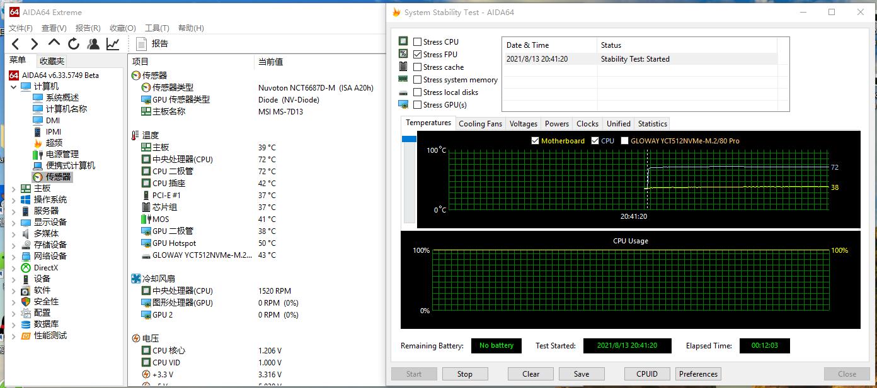Select the 传感器 sensor tree item
This screenshot has height=388, width=877.
(x=58, y=177)
